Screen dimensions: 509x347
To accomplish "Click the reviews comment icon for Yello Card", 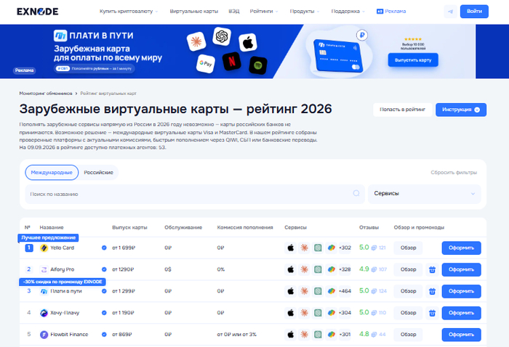I will 374,248.
